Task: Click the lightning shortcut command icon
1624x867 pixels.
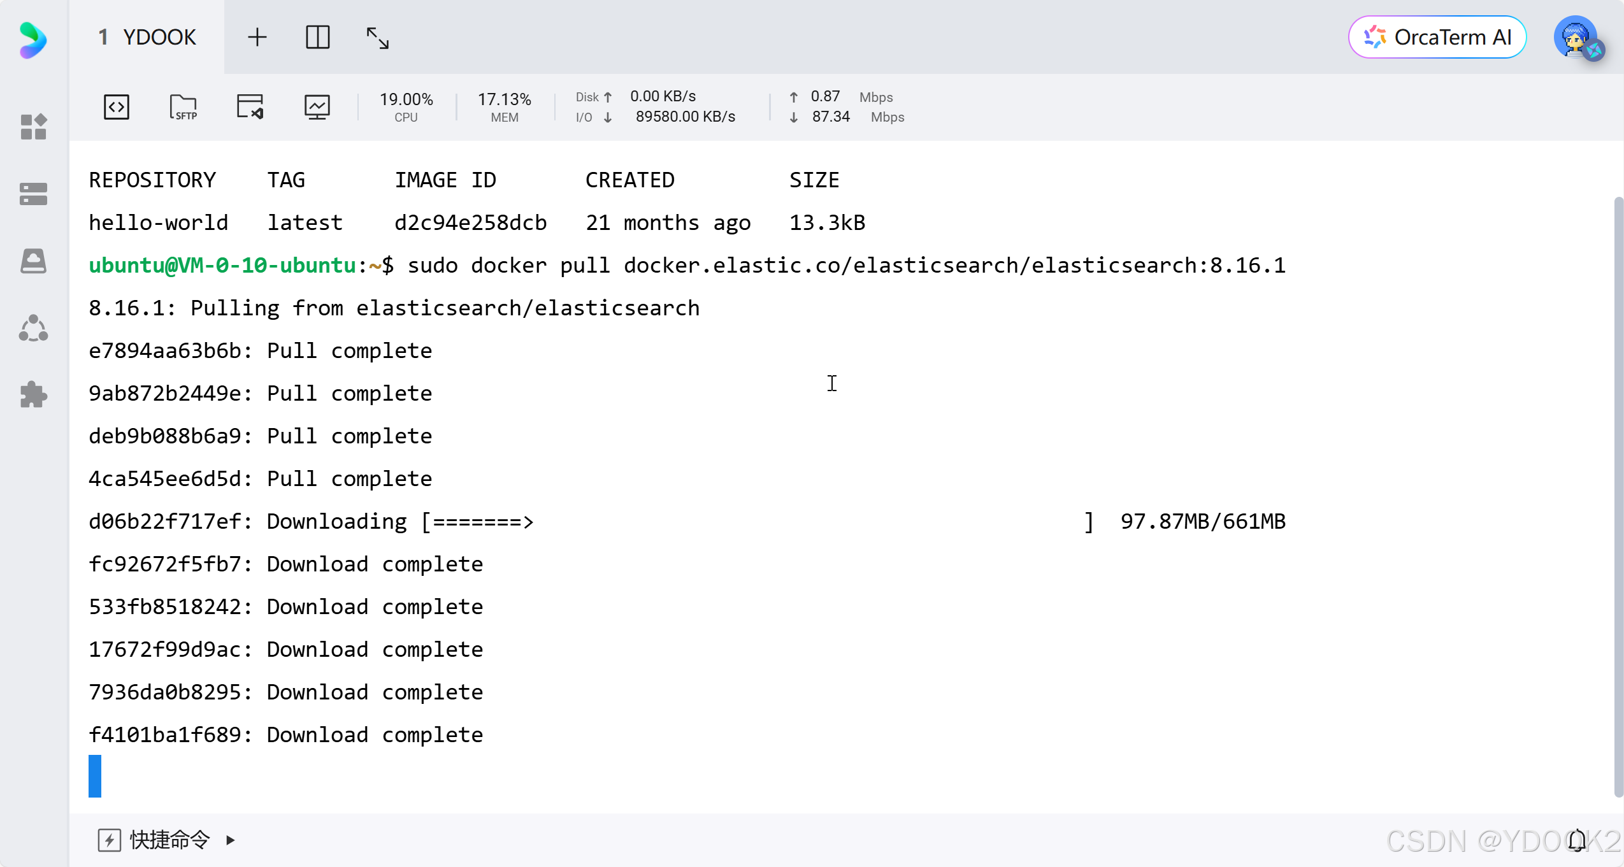Action: 110,840
